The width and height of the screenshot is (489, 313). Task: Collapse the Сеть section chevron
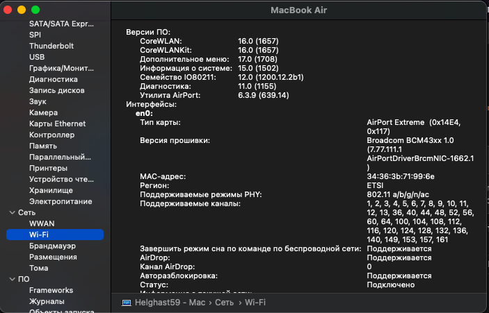[12, 212]
